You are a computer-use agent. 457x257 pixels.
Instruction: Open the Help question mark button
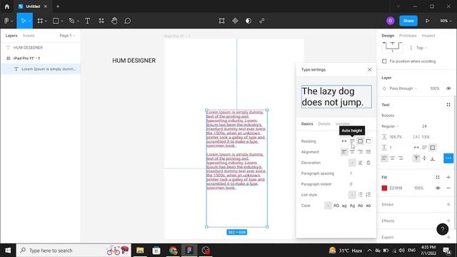pyautogui.click(x=442, y=229)
